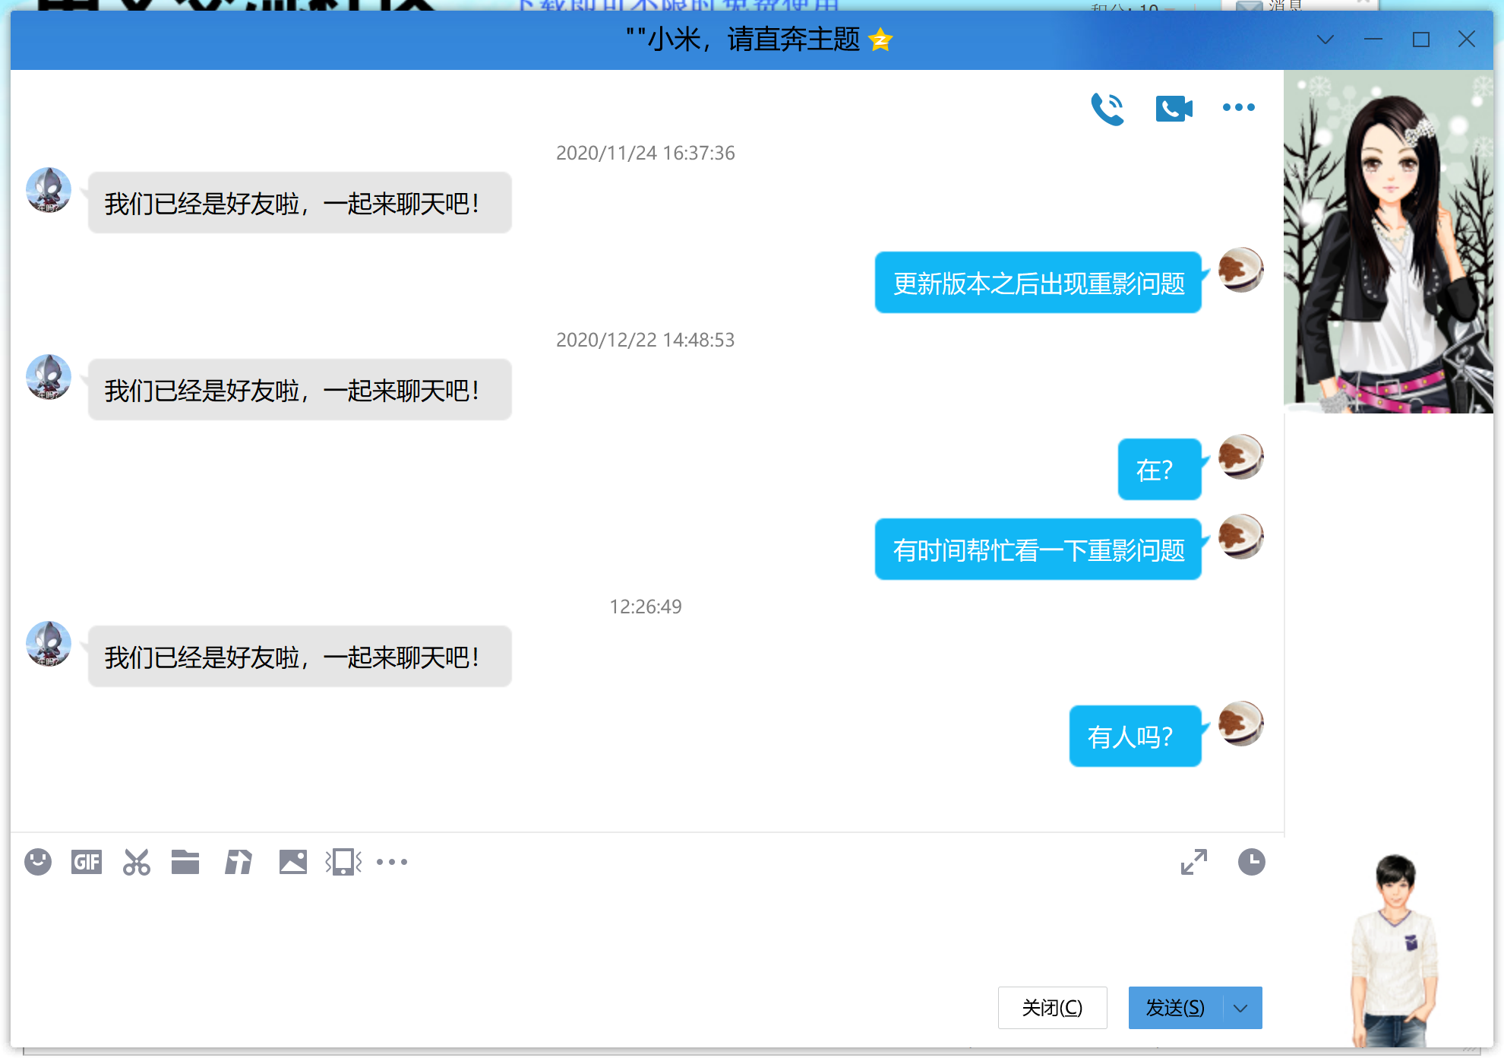Screen dimensions: 1504x1058
Task: Click the 关闭(C) close button
Action: click(x=1052, y=1008)
